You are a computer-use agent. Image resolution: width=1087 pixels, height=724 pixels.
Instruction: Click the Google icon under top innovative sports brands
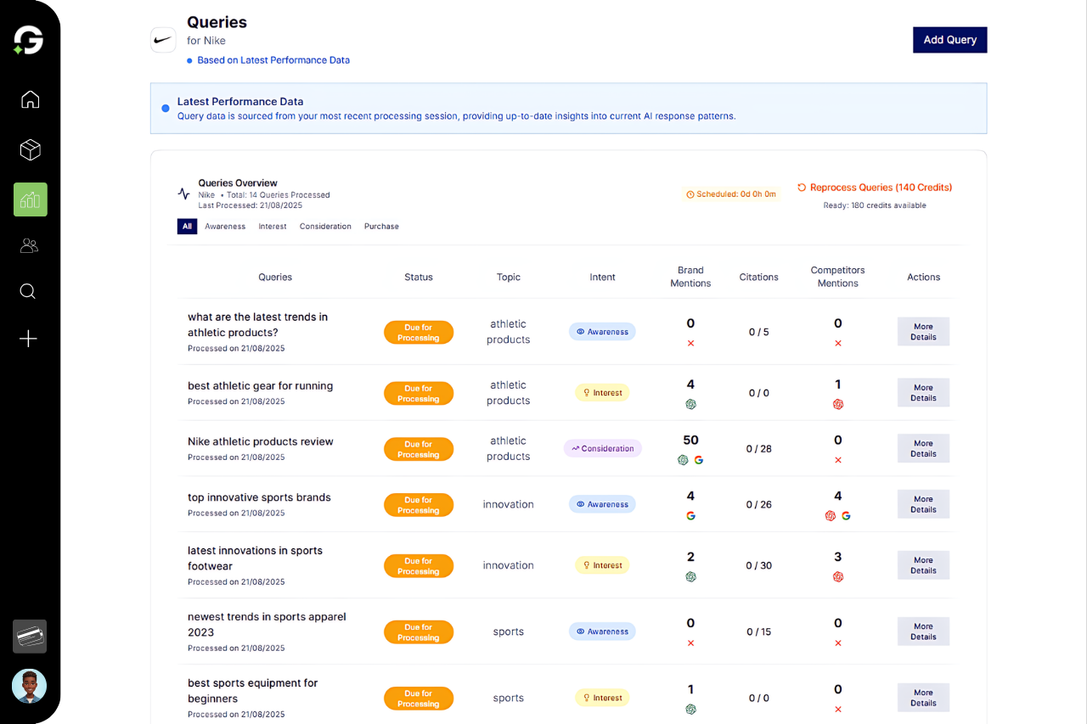tap(690, 515)
